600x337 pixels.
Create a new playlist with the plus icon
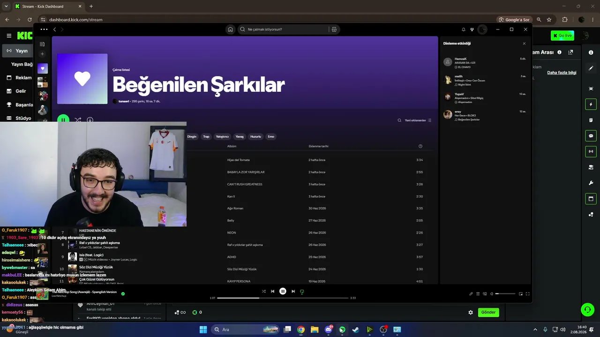(42, 54)
